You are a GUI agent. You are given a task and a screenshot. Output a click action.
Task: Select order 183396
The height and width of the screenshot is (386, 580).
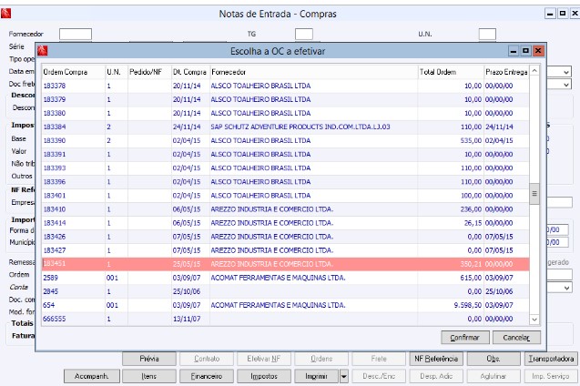pos(285,181)
